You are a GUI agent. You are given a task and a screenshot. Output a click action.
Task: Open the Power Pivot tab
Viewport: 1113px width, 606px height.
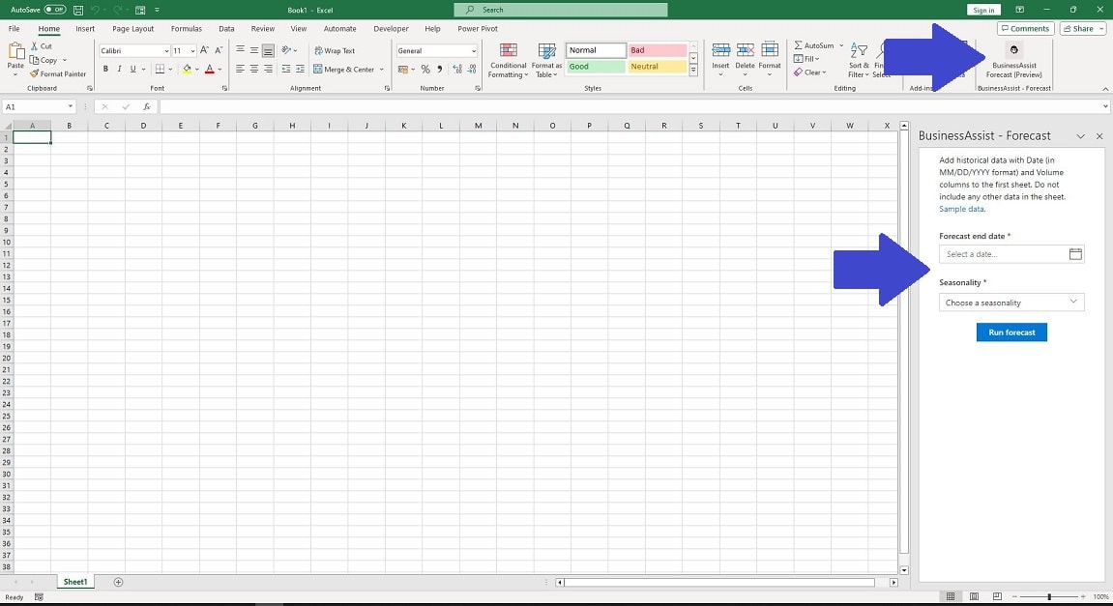click(478, 28)
